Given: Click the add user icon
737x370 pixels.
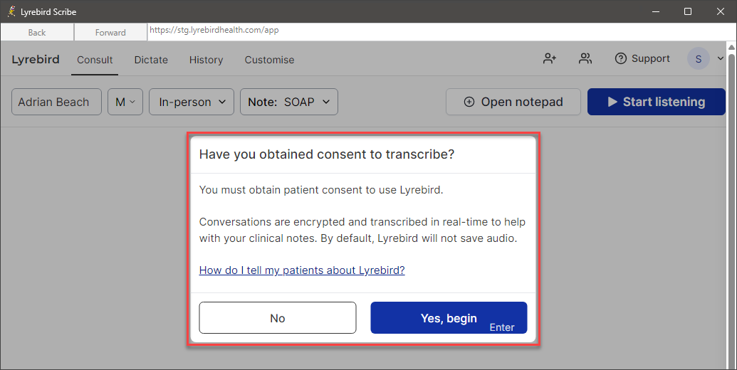Looking at the screenshot, I should point(550,58).
